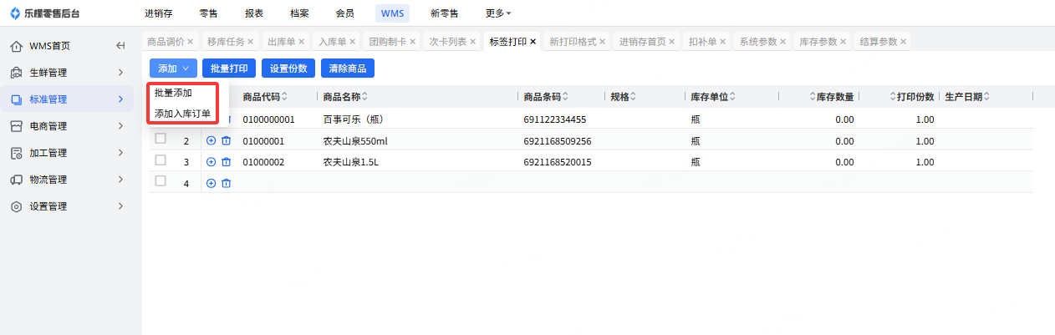This screenshot has width=1055, height=335.
Task: Click the 清除商品 button
Action: click(x=348, y=69)
